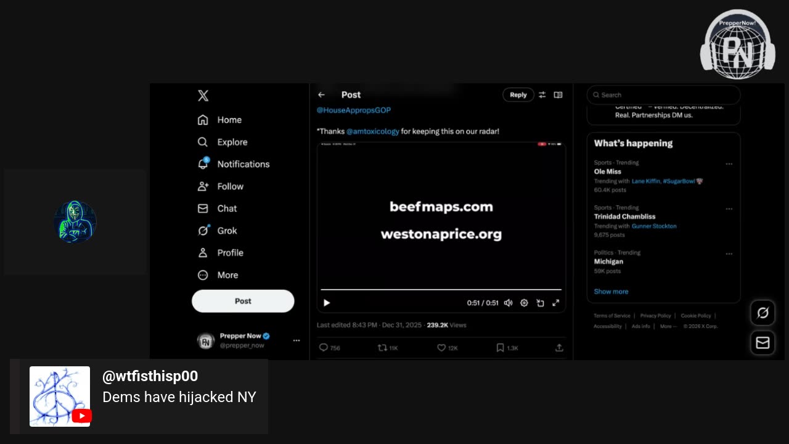Toggle picture-in-picture on the video
The height and width of the screenshot is (444, 789).
point(540,303)
